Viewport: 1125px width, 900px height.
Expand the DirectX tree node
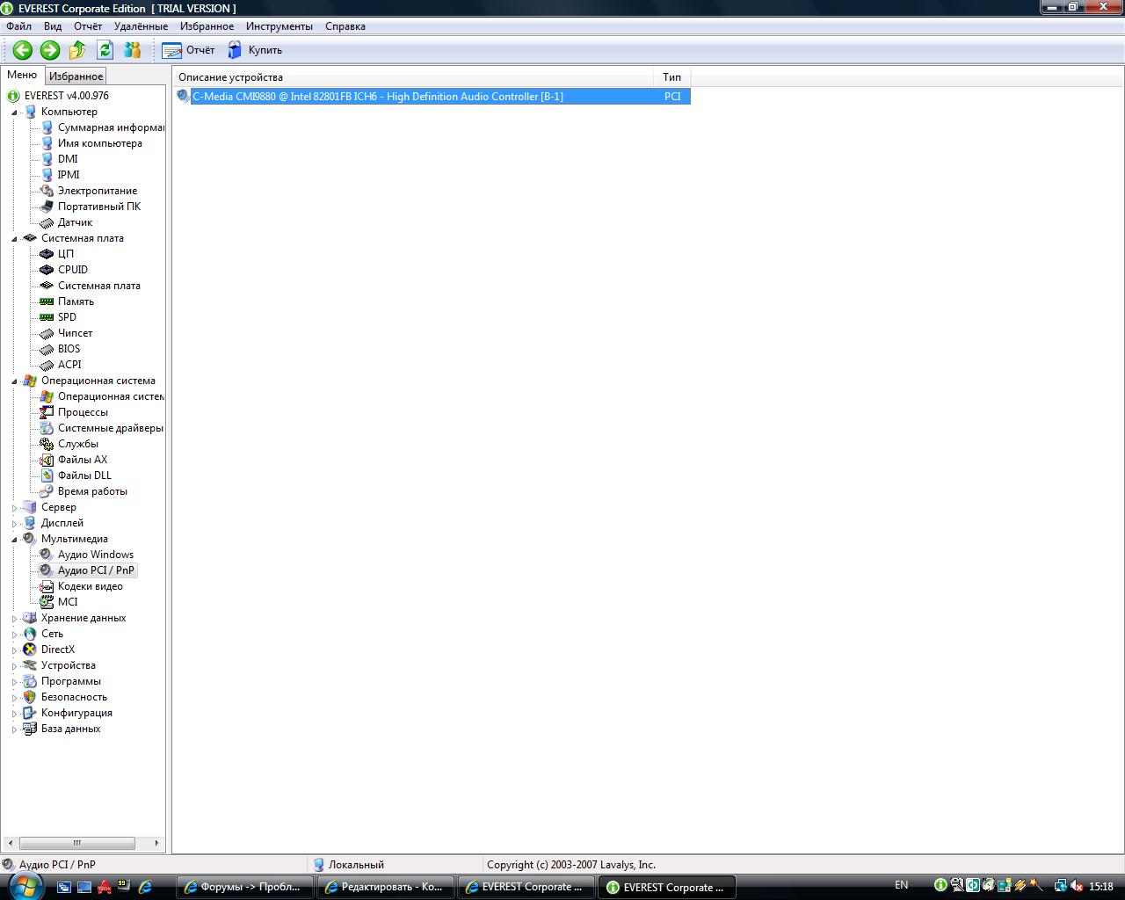pos(15,650)
